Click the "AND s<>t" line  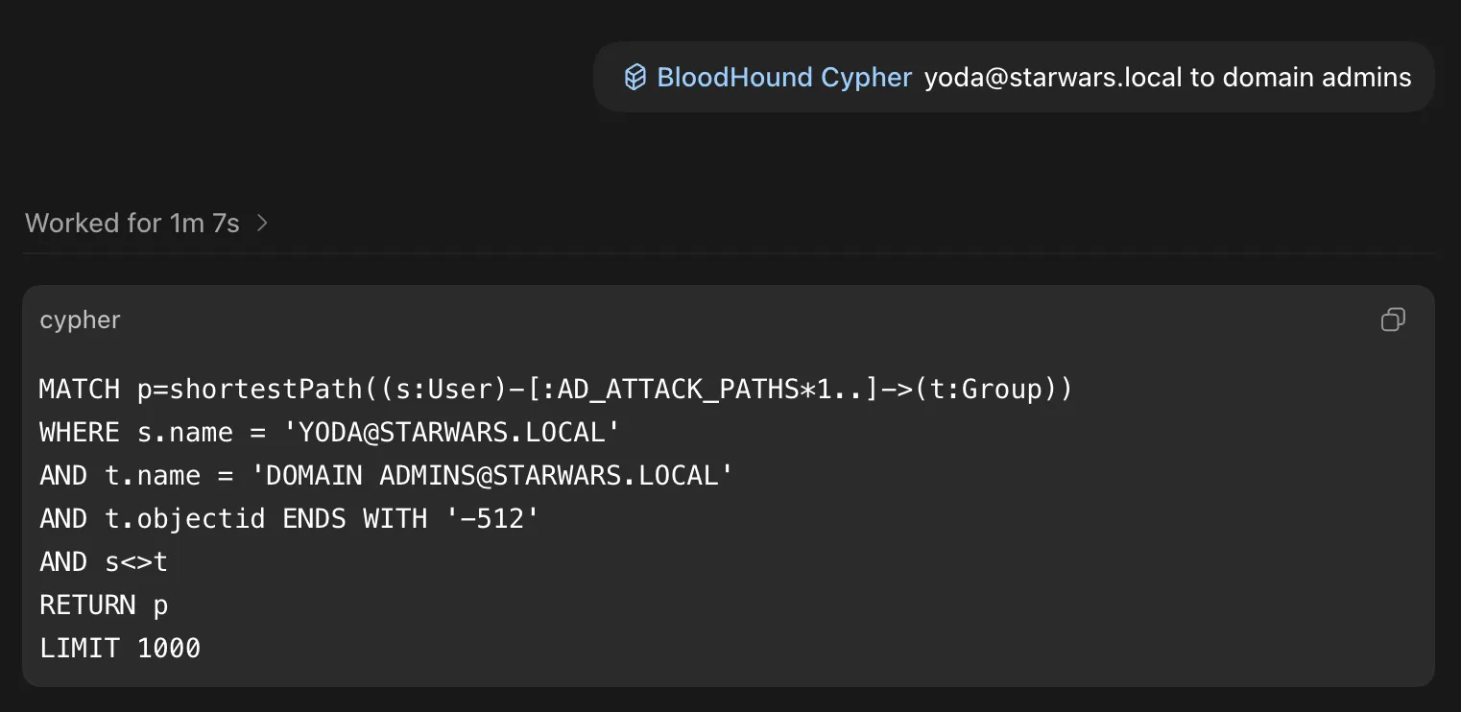click(104, 561)
